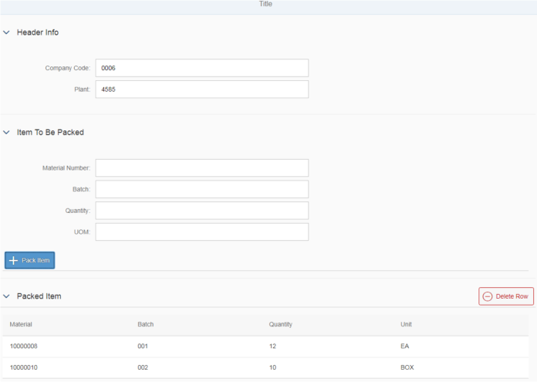Click the Batch field label

[82, 189]
